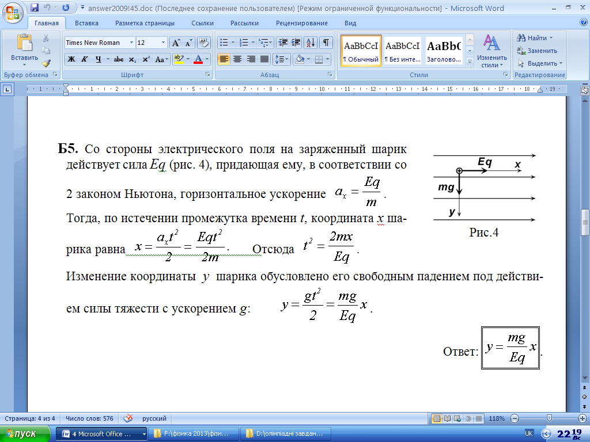Screen dimensions: 590x442
Task: Click word count Число слов: 576
Action: 89,418
